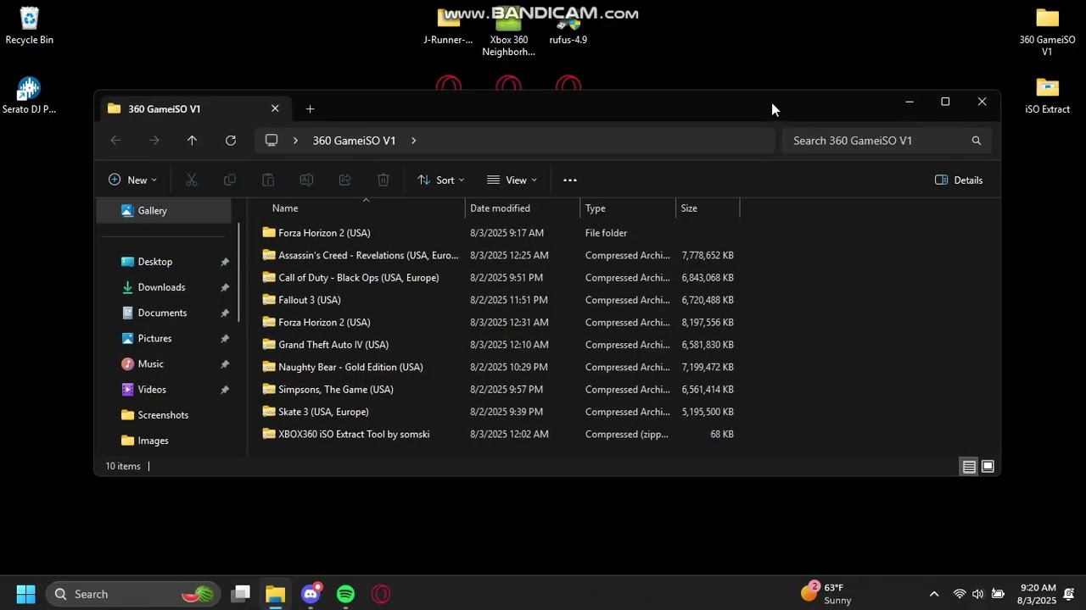Image resolution: width=1086 pixels, height=610 pixels.
Task: Expand chevron after 360 GameiSO V1 in address bar
Action: point(413,141)
